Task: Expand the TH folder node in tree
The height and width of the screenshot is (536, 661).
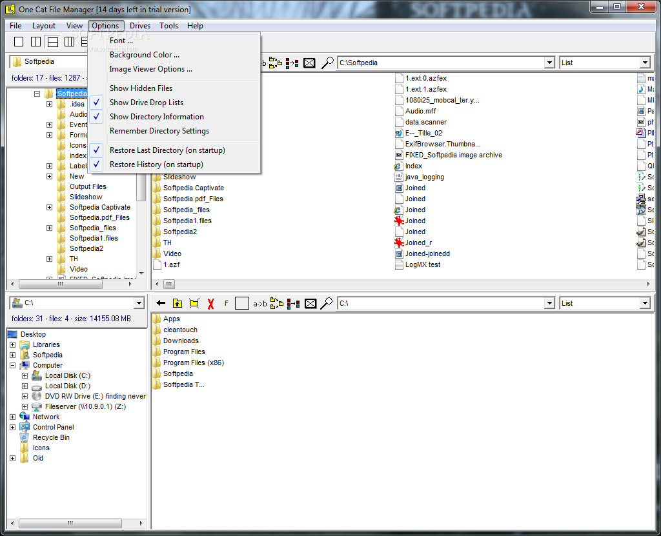Action: pyautogui.click(x=49, y=259)
